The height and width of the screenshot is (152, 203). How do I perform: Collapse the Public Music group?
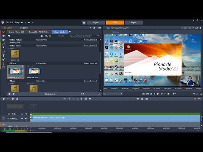click(9, 46)
